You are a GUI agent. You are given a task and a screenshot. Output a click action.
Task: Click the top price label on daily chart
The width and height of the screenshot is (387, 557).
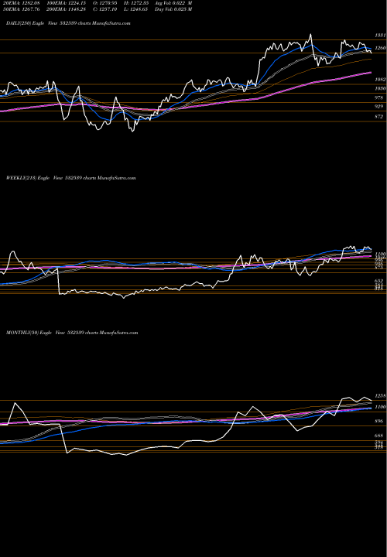(380, 36)
